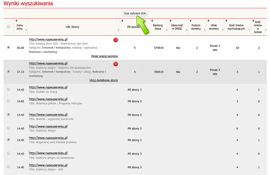Open URL link for Szablony allegro na zamówienie
The width and height of the screenshot is (270, 175).
48,153
